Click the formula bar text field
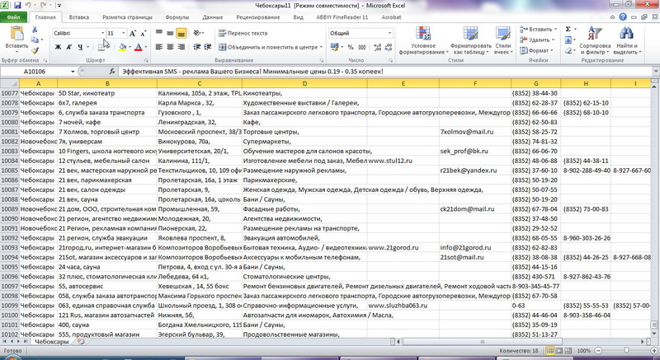Image resolution: width=660 pixels, height=360 pixels. [x=385, y=72]
